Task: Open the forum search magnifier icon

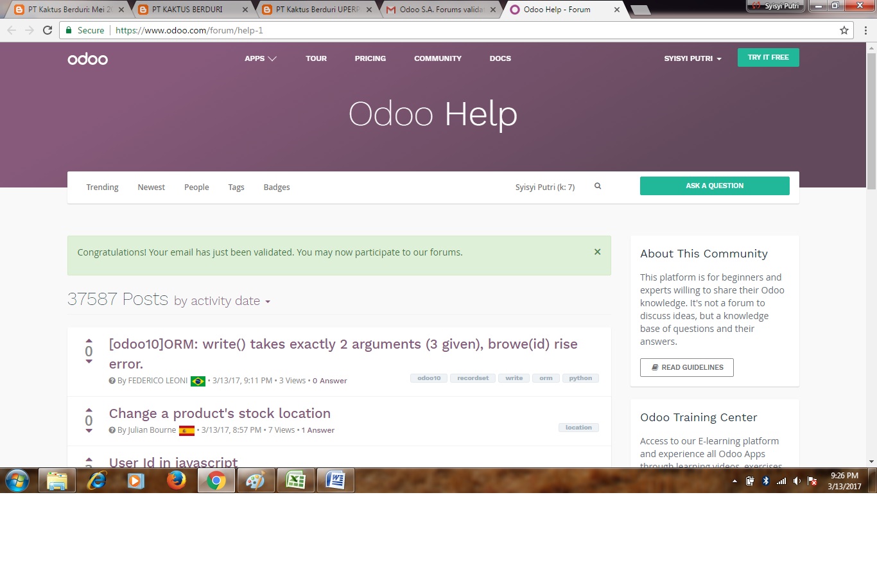Action: [x=598, y=186]
